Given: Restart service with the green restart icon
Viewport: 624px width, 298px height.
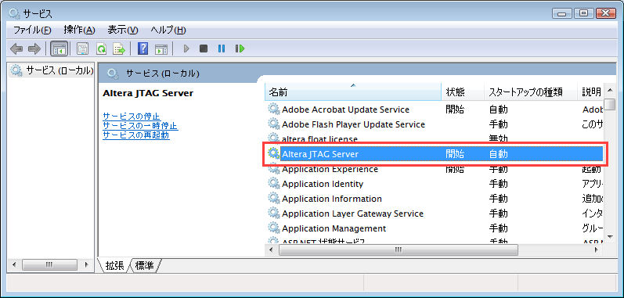Looking at the screenshot, I should pyautogui.click(x=240, y=48).
